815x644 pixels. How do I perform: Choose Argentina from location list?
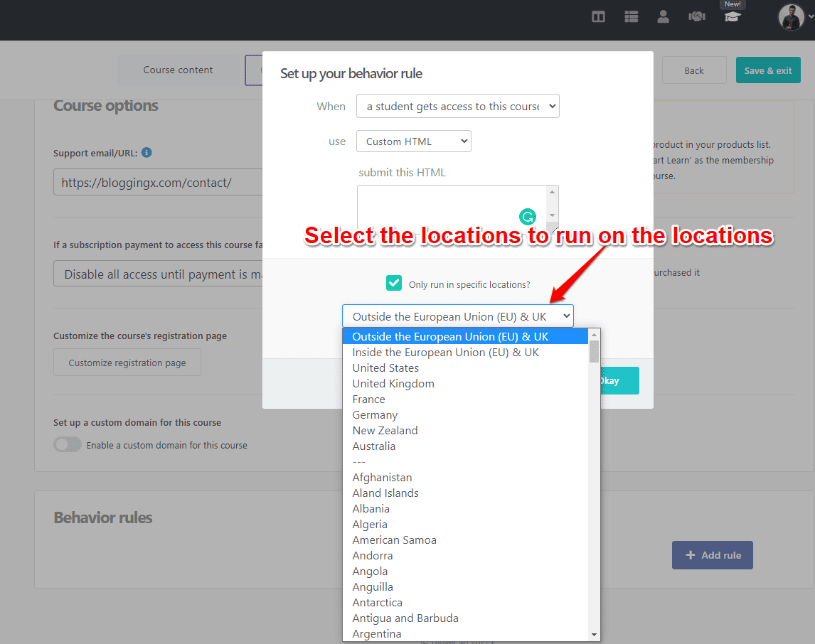tap(465, 633)
